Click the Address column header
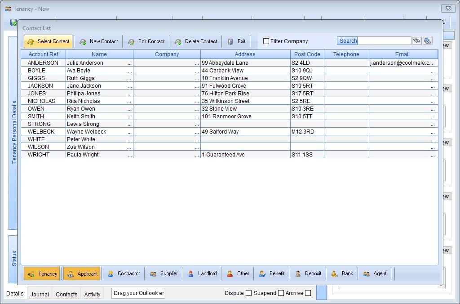 pos(245,54)
